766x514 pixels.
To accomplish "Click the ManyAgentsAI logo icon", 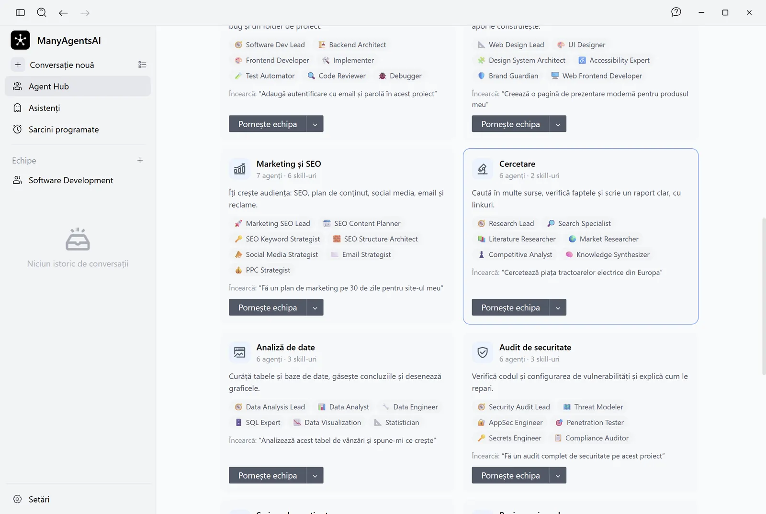I will click(21, 40).
